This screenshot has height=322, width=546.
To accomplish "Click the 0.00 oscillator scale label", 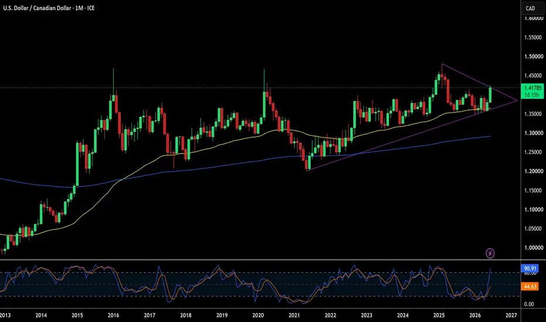I will point(529,304).
